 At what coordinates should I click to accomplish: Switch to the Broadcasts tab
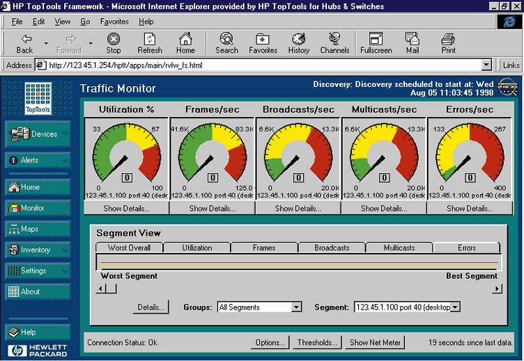[332, 248]
